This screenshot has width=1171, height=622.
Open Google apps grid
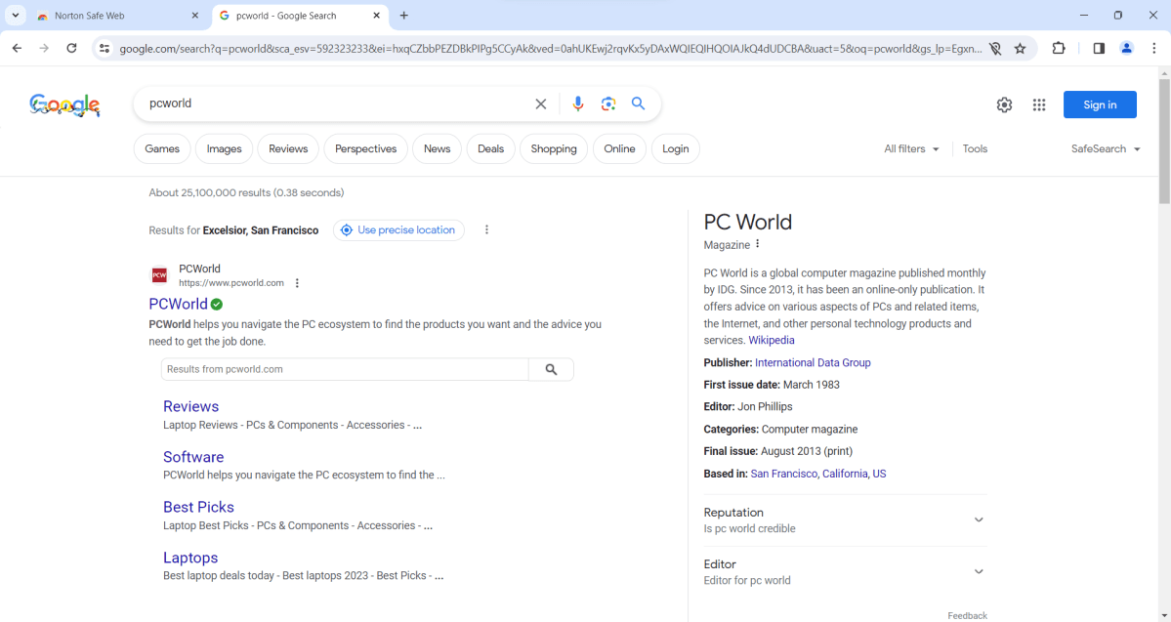[x=1039, y=104]
